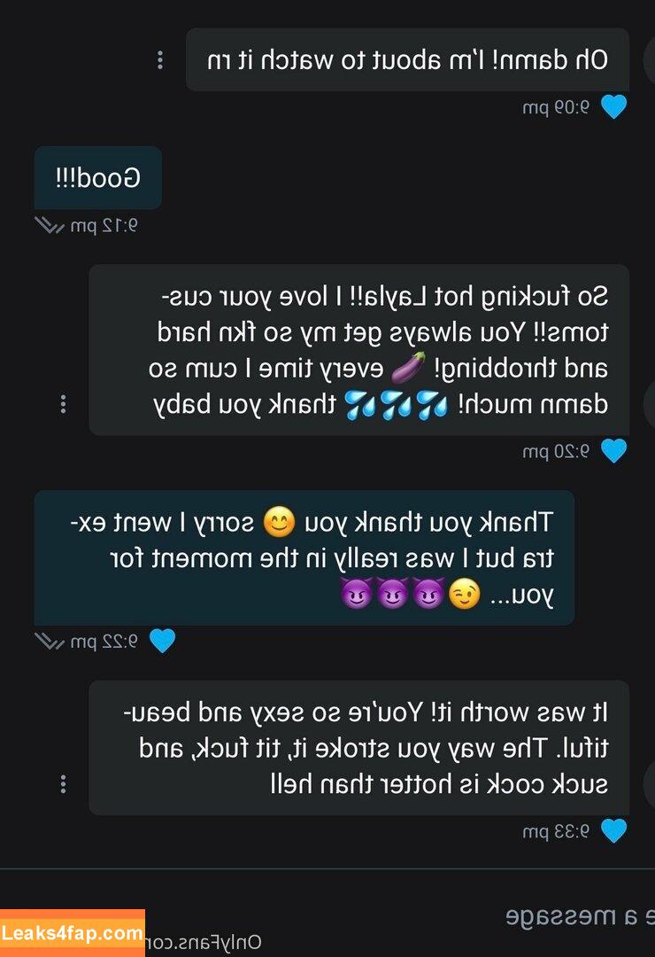Image resolution: width=655 pixels, height=957 pixels.
Task: Click the double check mark by 9:22 pm
Action: coord(50,642)
